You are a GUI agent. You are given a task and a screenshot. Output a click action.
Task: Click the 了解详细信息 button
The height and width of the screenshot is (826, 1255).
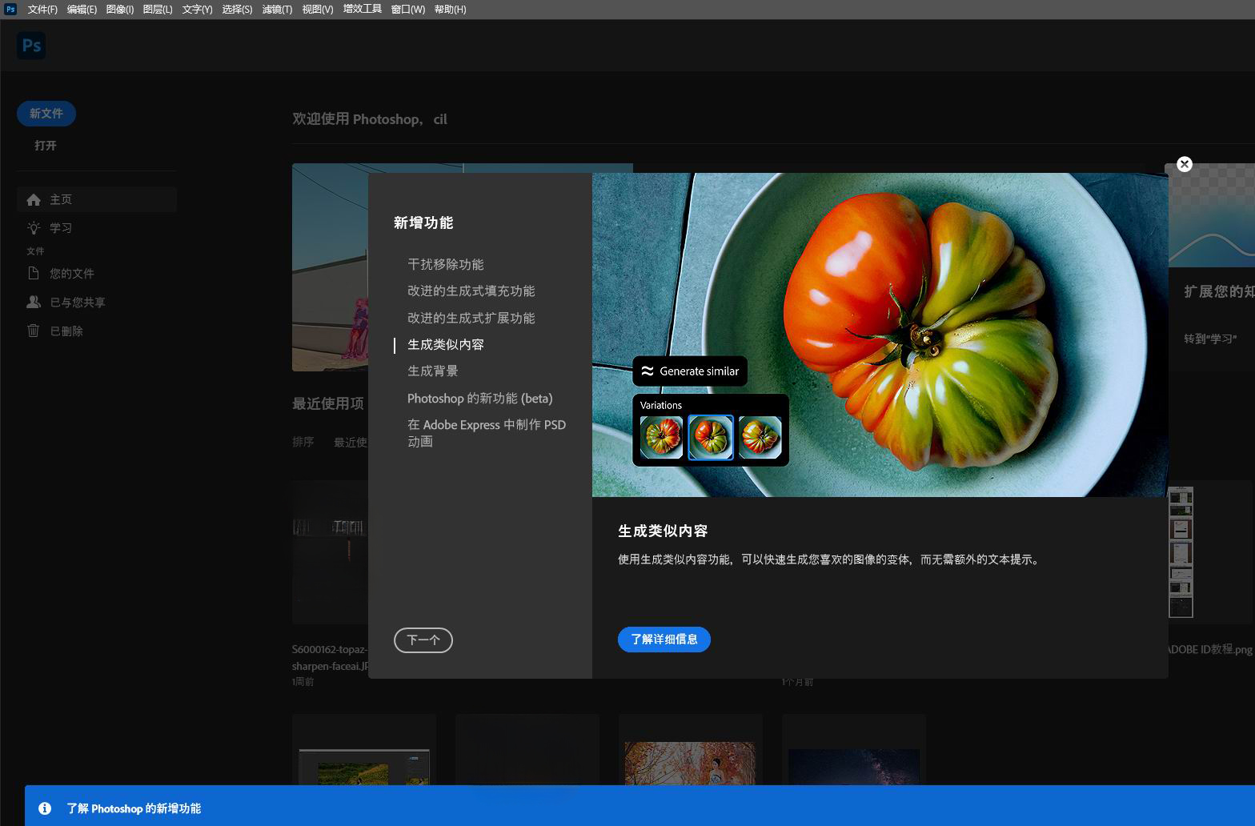click(x=664, y=640)
